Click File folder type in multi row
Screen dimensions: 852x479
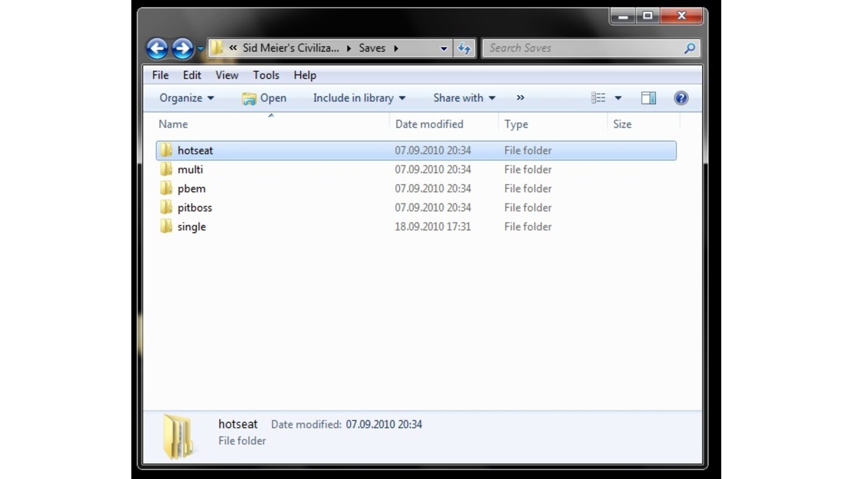528,169
